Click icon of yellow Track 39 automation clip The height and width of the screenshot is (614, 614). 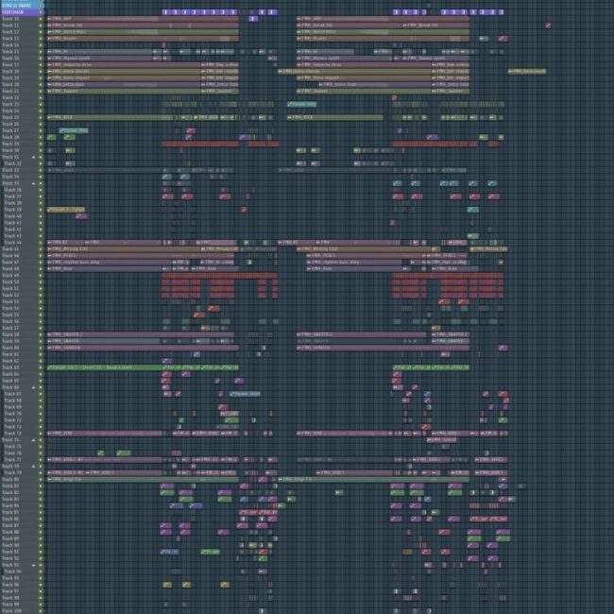pos(50,210)
